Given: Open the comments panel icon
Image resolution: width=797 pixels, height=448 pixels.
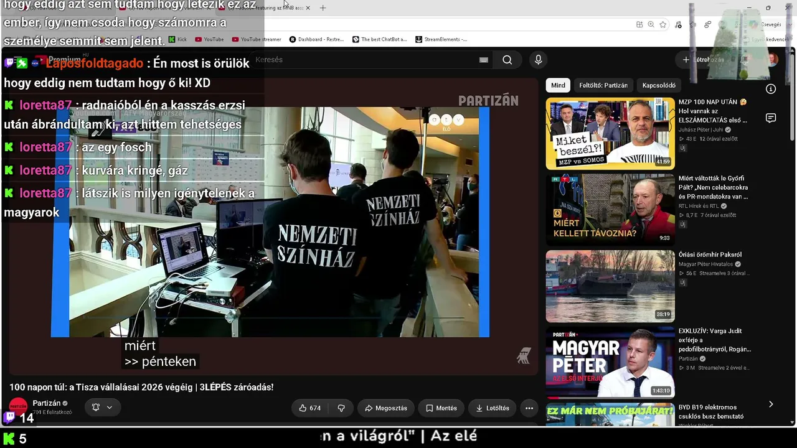Looking at the screenshot, I should (771, 118).
